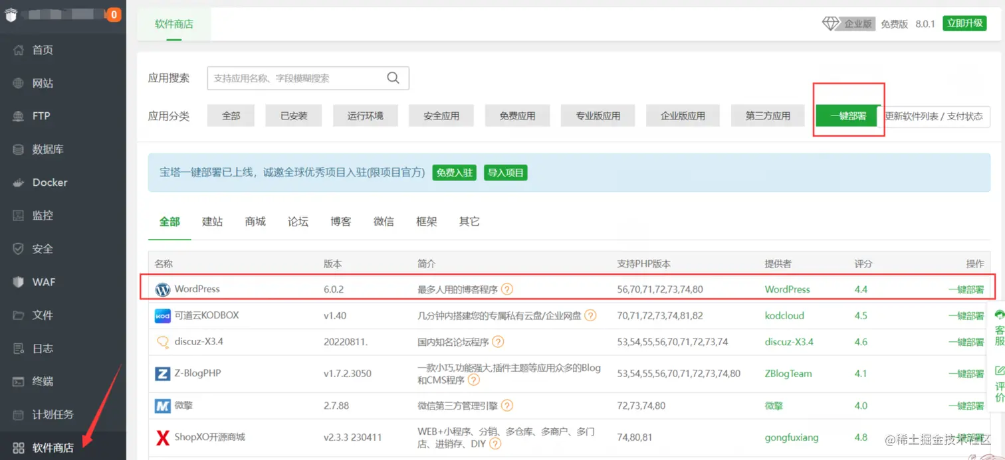Click 一键部署 link for WordPress
Viewport: 1005px width, 460px height.
click(966, 289)
